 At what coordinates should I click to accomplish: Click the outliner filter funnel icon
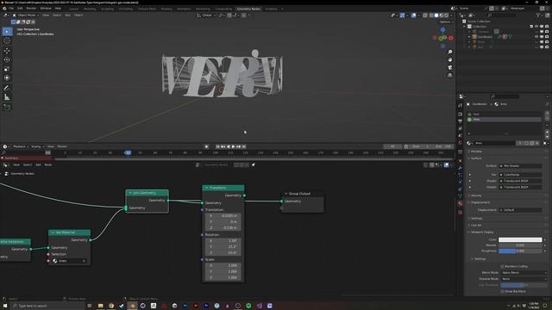tap(538, 15)
